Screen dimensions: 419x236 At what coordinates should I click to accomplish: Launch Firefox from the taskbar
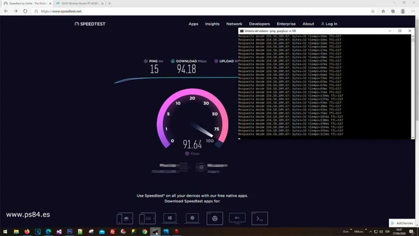27,232
